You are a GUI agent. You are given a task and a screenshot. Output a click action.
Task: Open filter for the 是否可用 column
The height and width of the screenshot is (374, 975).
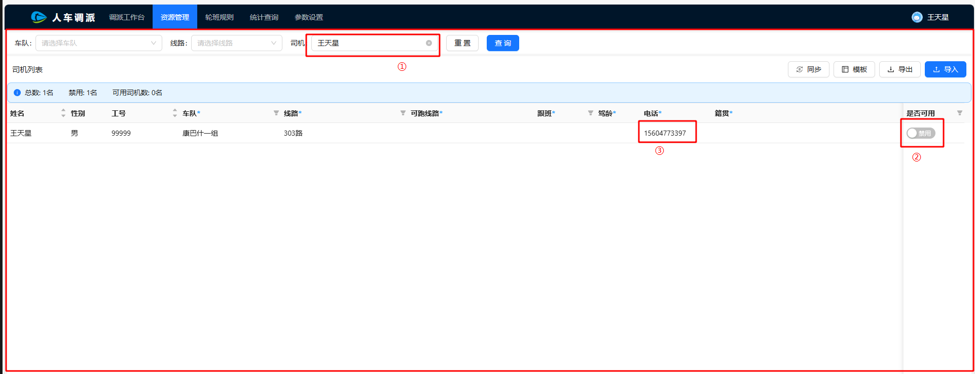coord(959,113)
